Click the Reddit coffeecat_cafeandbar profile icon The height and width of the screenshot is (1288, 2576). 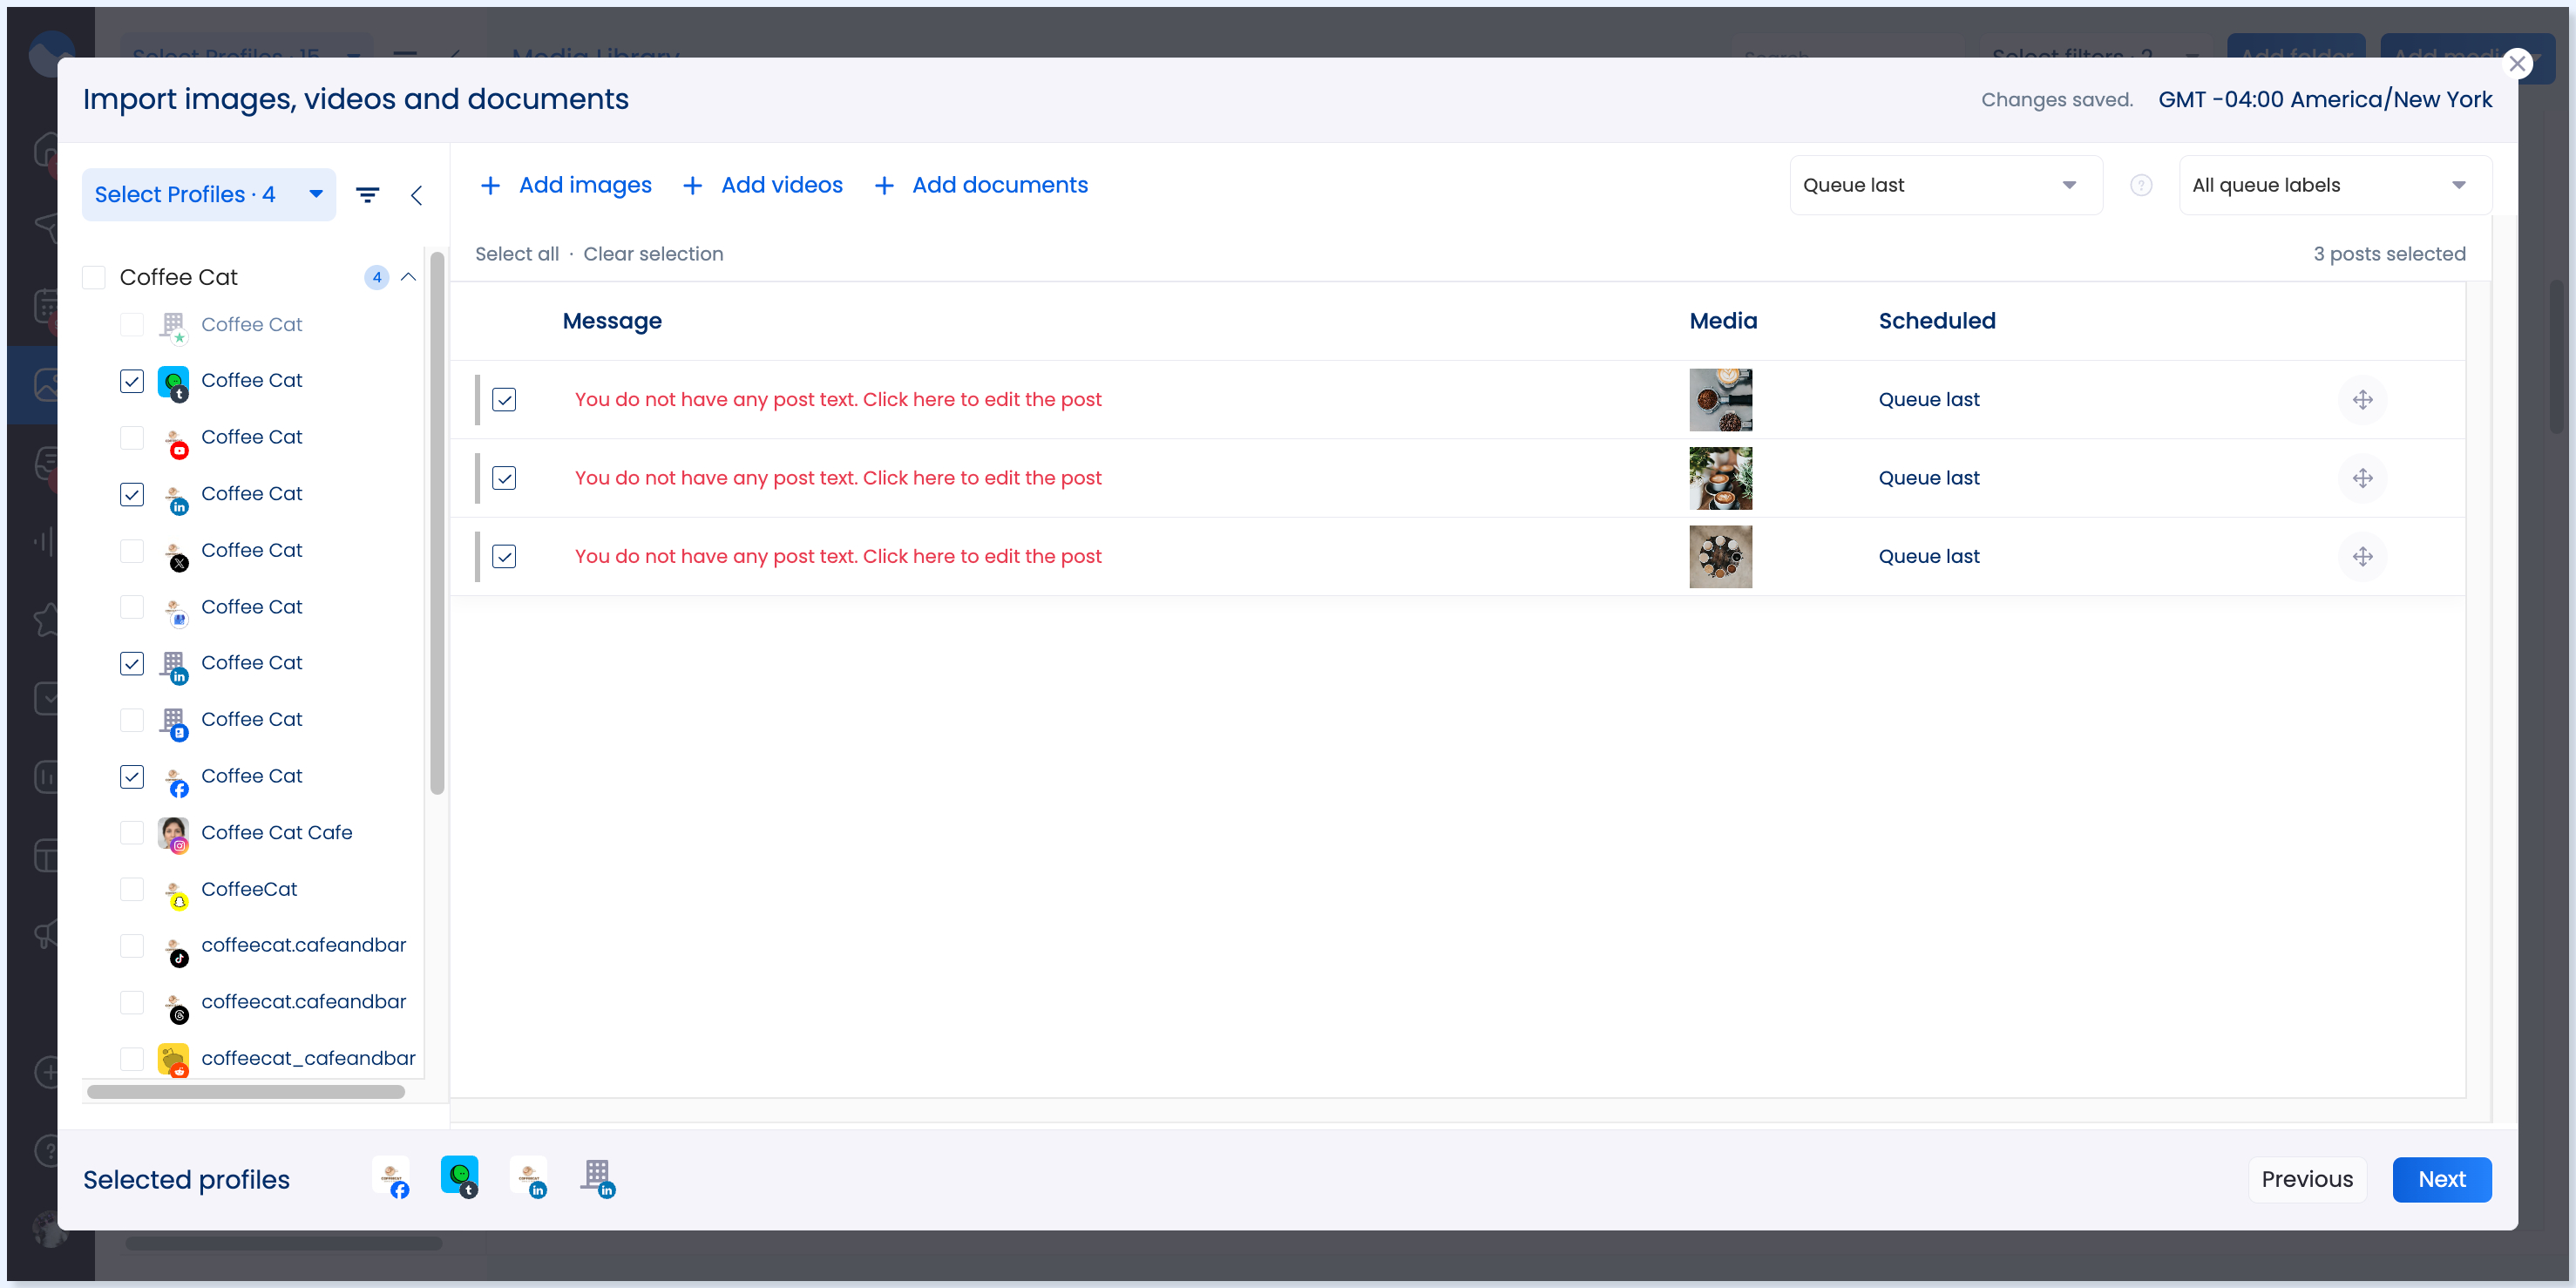tap(174, 1060)
